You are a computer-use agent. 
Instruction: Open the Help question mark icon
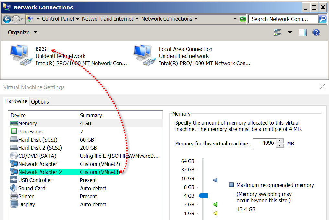click(316, 32)
